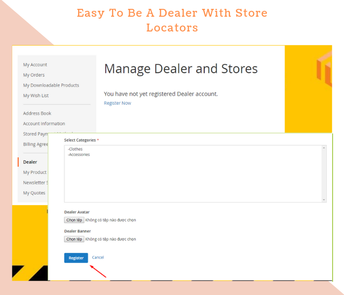Open My Quotes in sidebar
The image size is (344, 295).
point(34,193)
